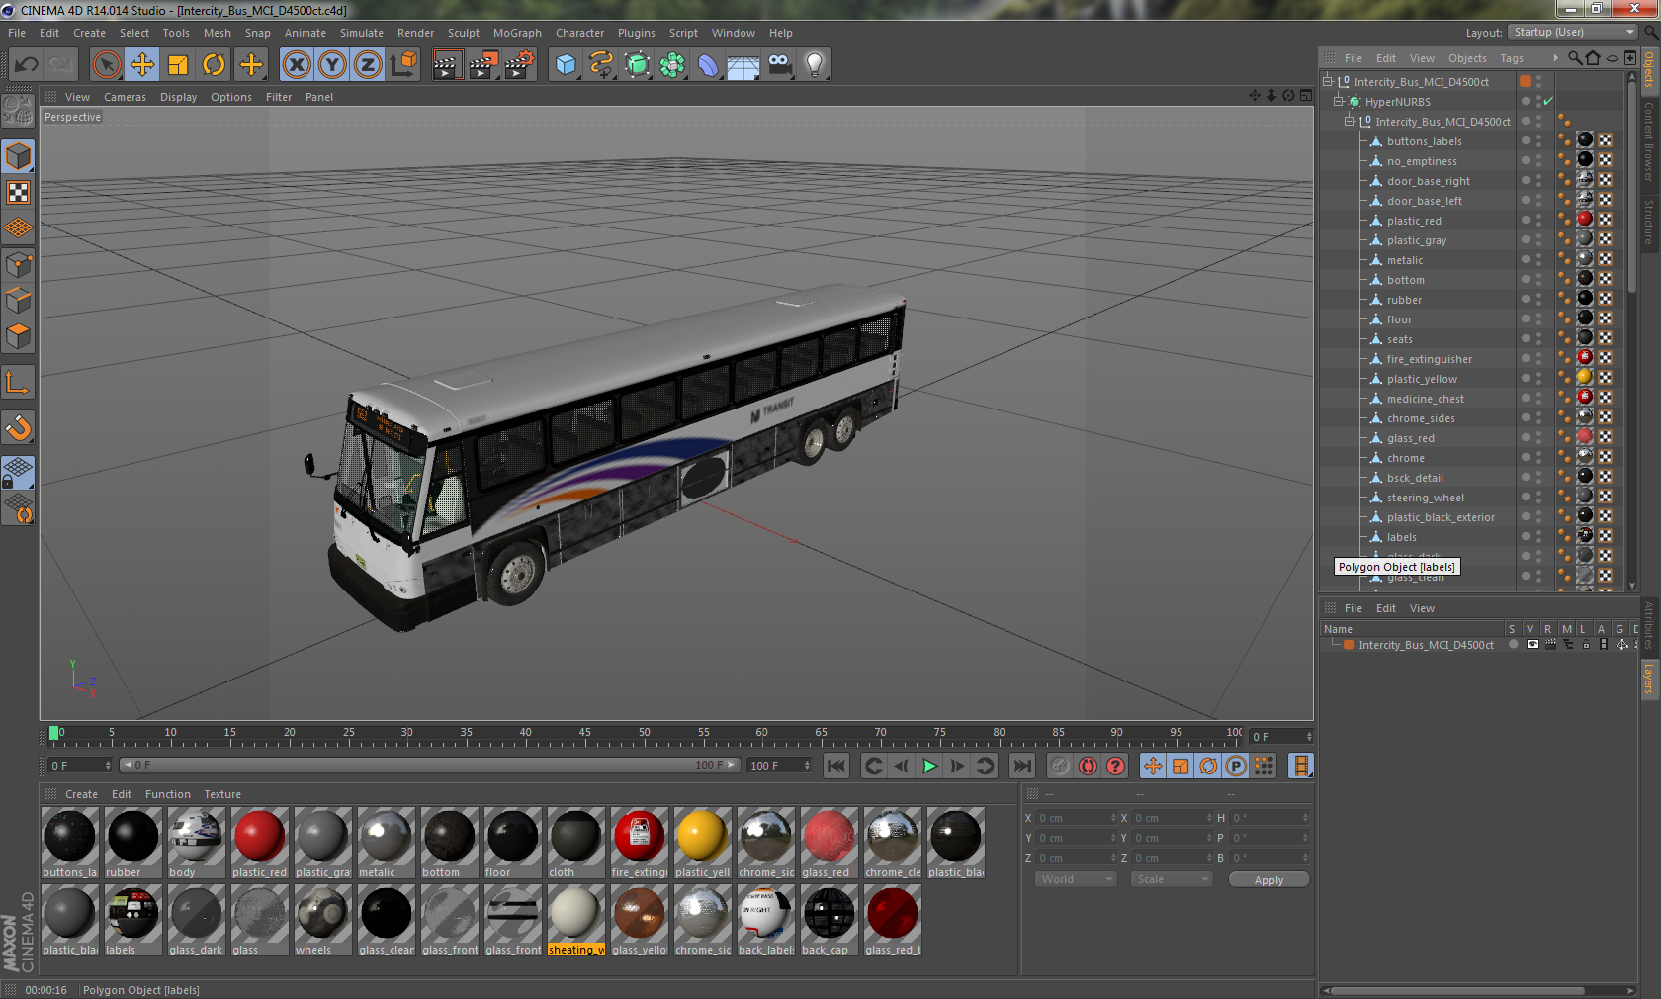This screenshot has height=999, width=1661.
Task: Open the Simulate menu
Action: tap(362, 33)
